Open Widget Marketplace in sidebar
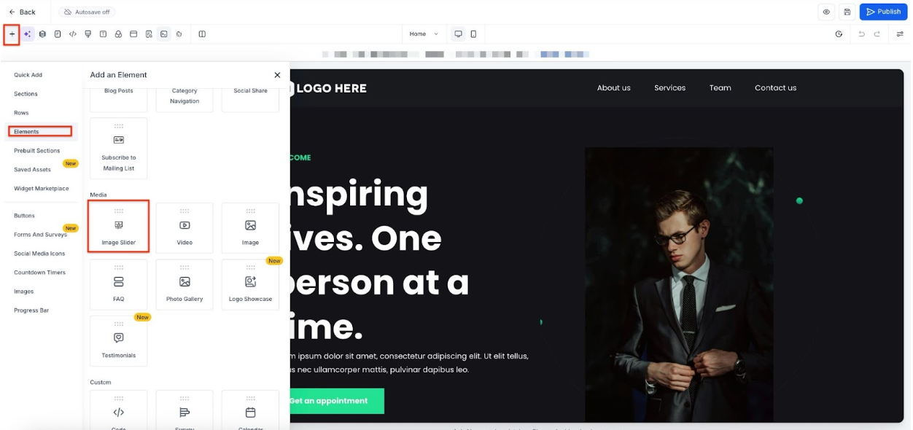Image resolution: width=913 pixels, height=430 pixels. pos(41,189)
